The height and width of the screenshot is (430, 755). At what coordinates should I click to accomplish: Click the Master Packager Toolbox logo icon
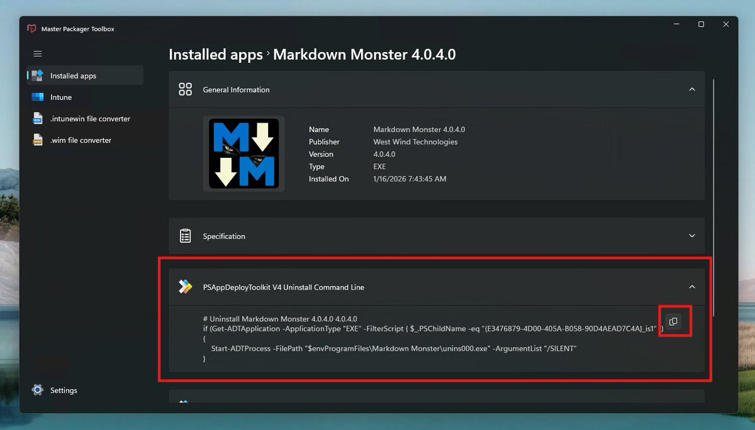click(x=31, y=28)
